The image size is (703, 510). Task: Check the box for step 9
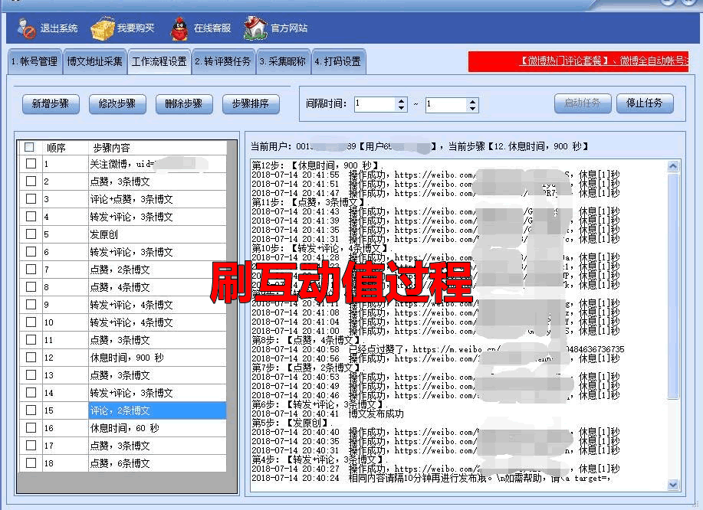[x=31, y=305]
